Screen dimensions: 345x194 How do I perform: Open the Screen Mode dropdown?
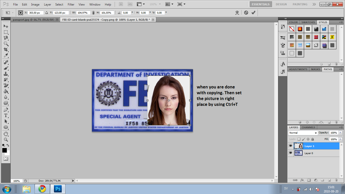click(181, 4)
